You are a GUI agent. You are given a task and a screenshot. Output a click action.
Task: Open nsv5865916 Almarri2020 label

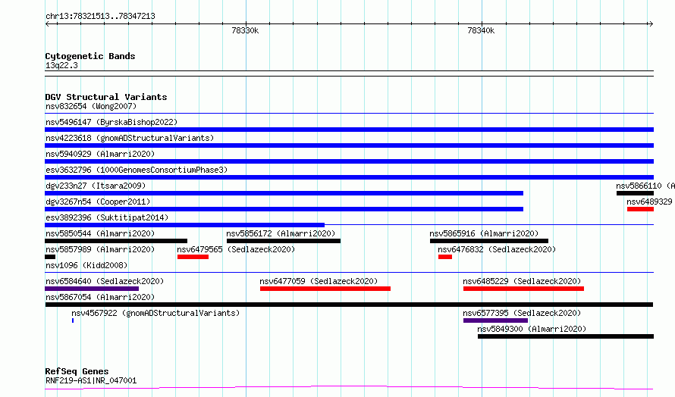484,233
